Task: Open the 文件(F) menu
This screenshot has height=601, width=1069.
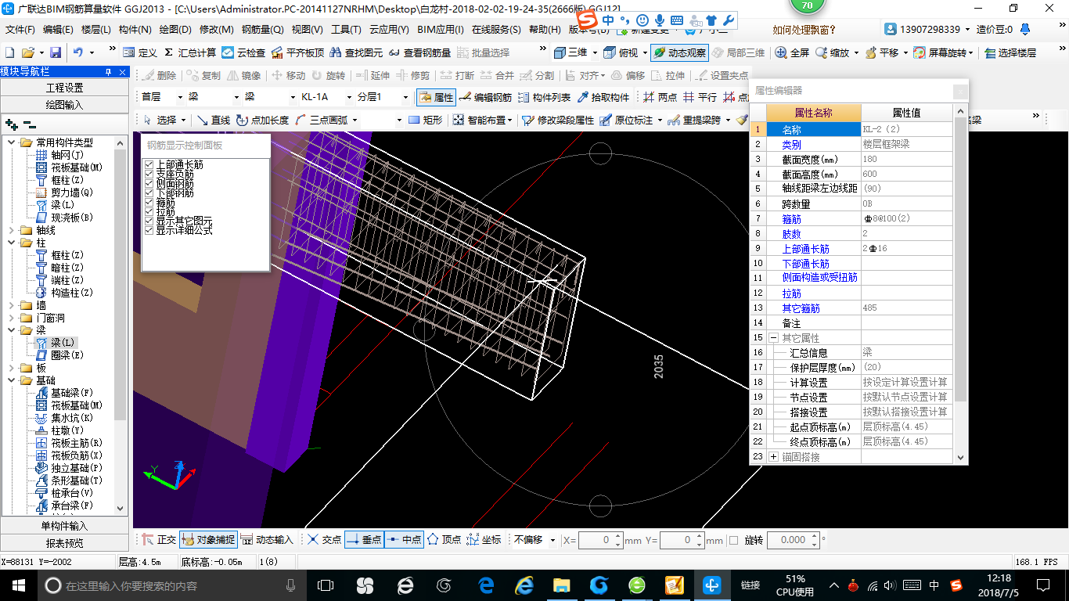Action: click(20, 30)
